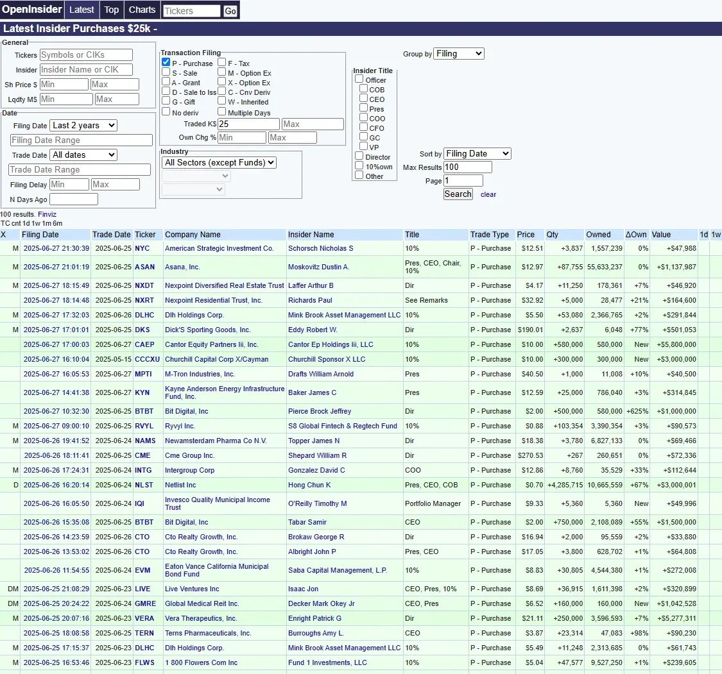722x674 pixels.
Task: Check the Officer title checkbox
Action: (x=359, y=79)
